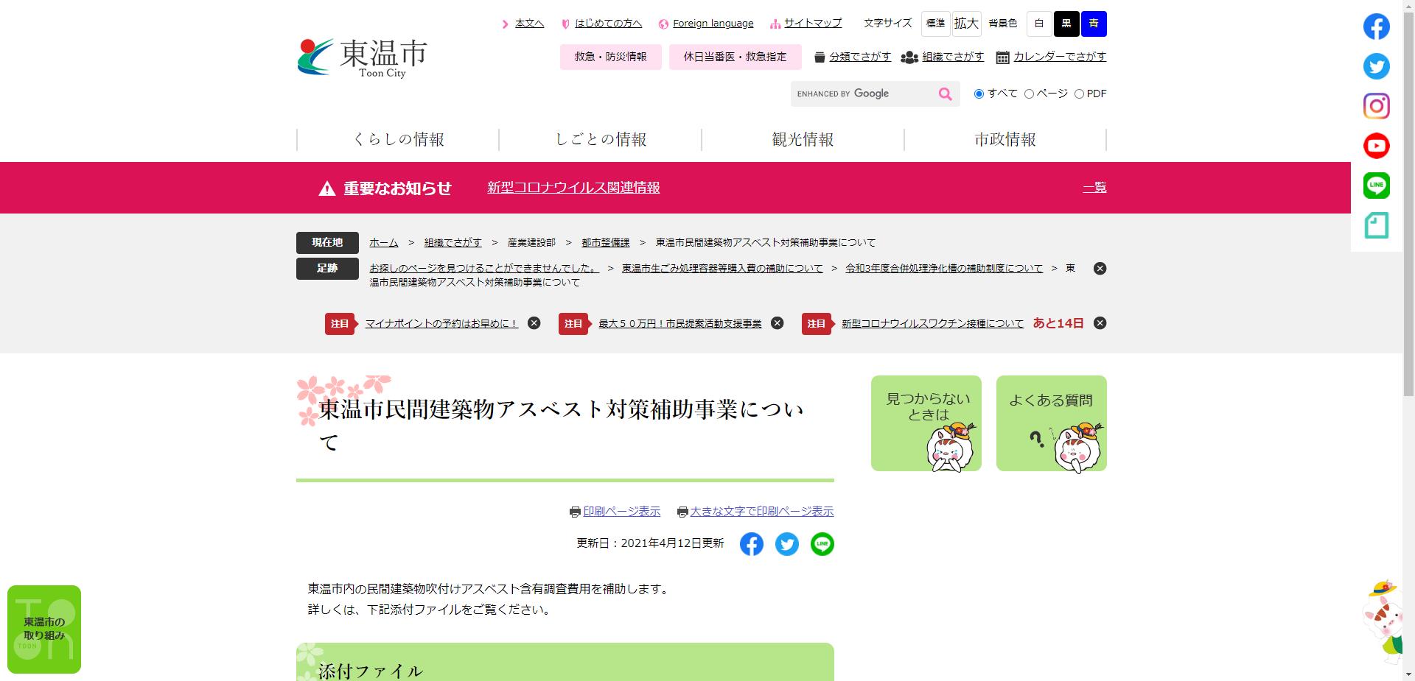Click inside the Google search input field
Screen dimensions: 1415x681
click(x=862, y=93)
